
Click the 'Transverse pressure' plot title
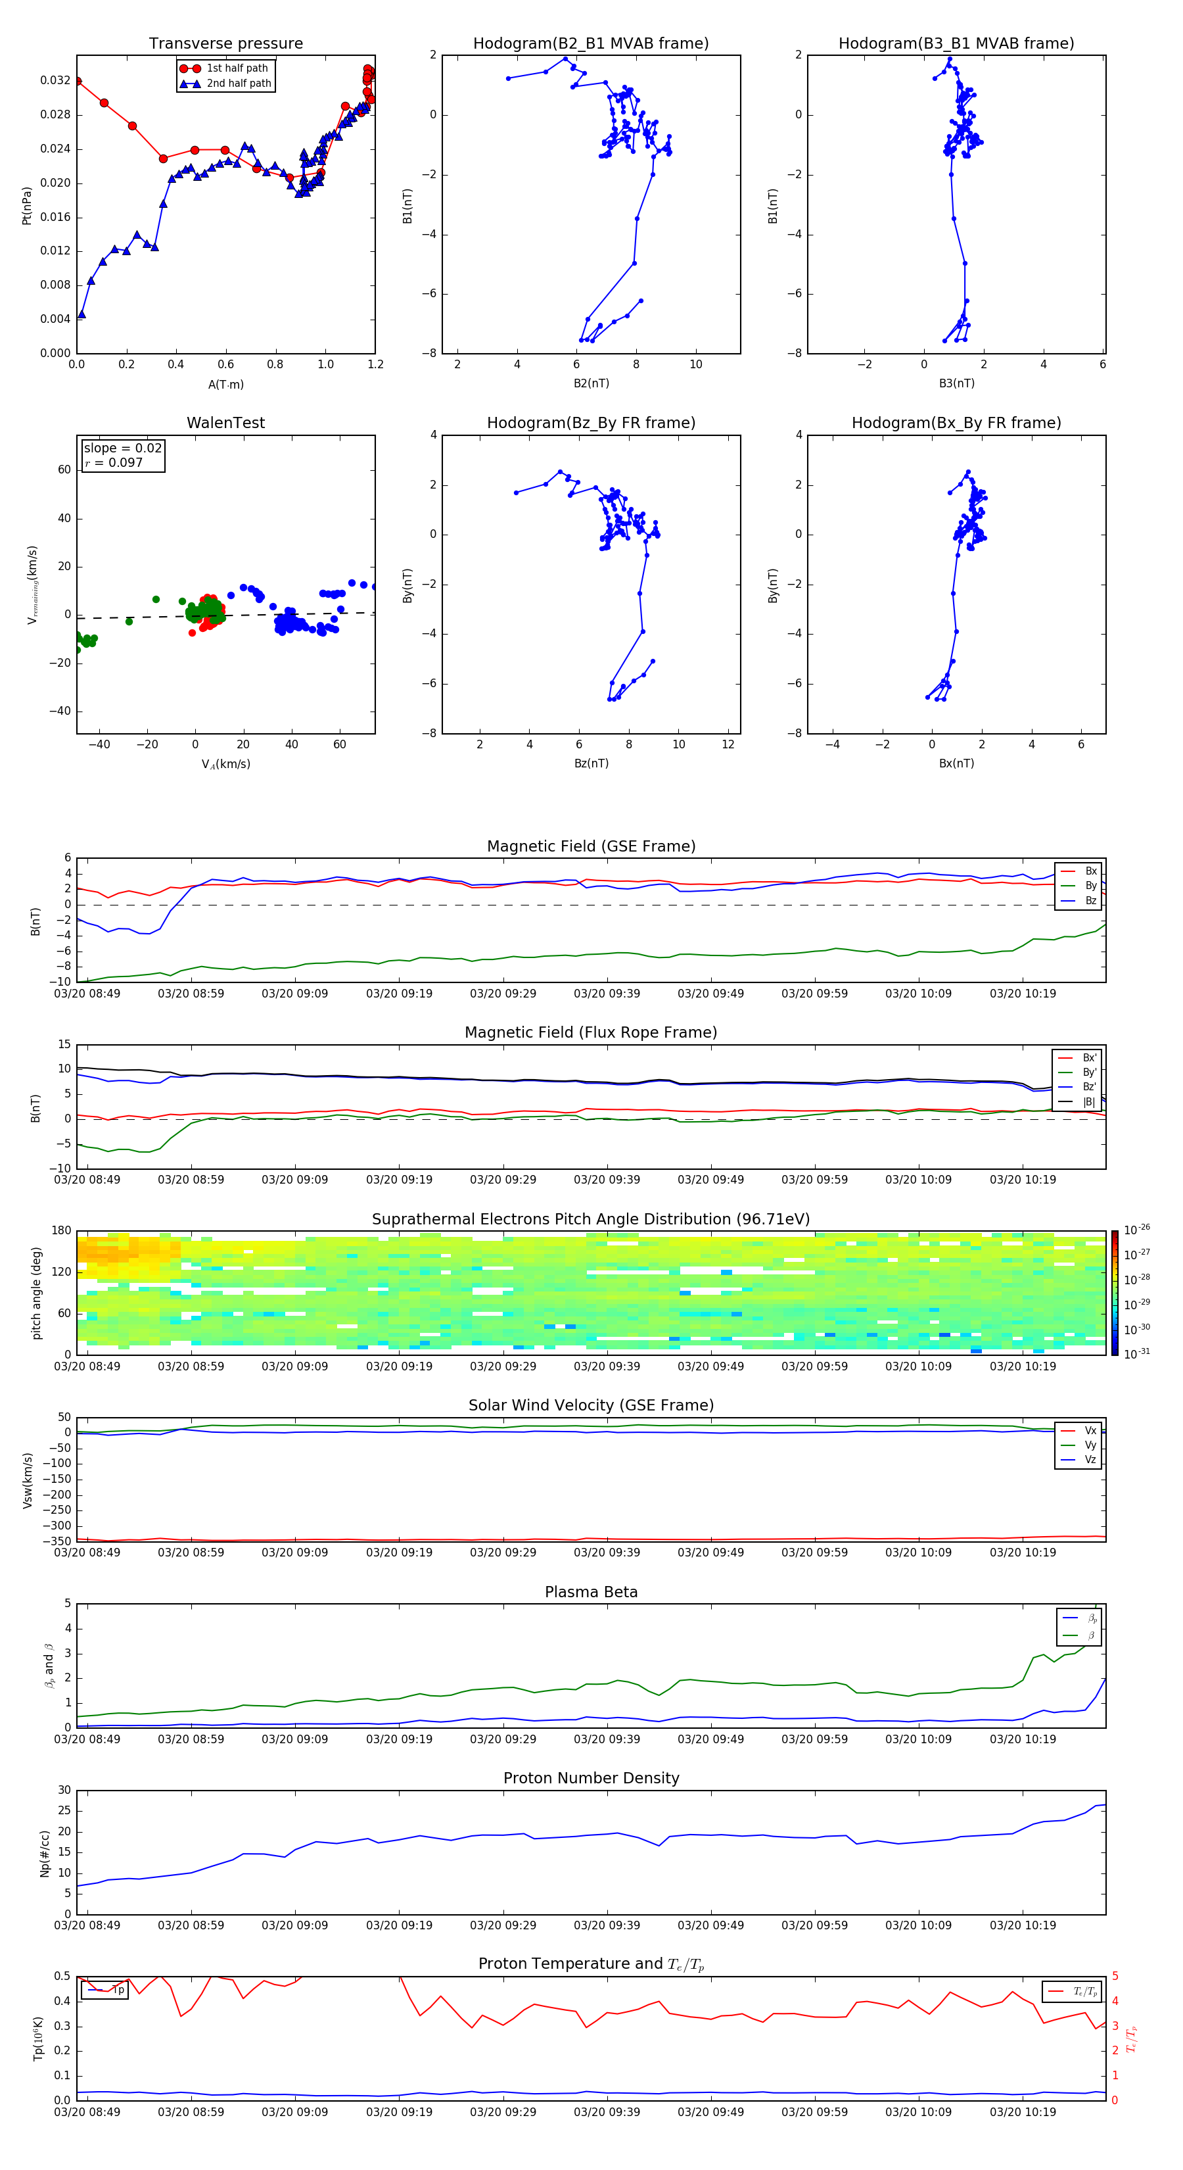pyautogui.click(x=225, y=44)
